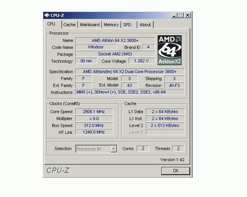Click the Multiplier value x 9.0
This screenshot has height=197, width=247.
click(94, 119)
